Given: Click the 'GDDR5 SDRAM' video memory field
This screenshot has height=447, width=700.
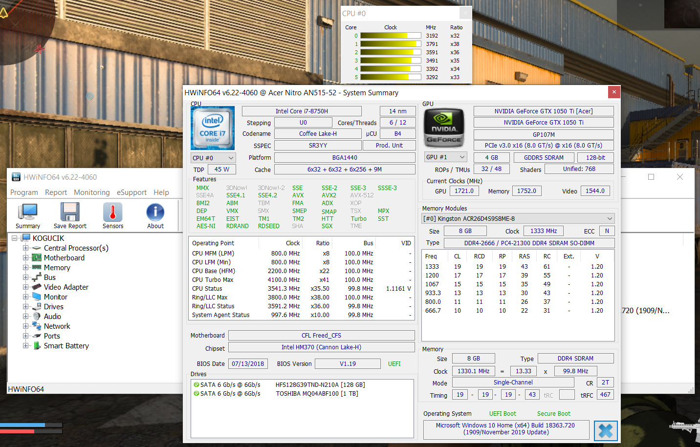Looking at the screenshot, I should click(x=544, y=157).
